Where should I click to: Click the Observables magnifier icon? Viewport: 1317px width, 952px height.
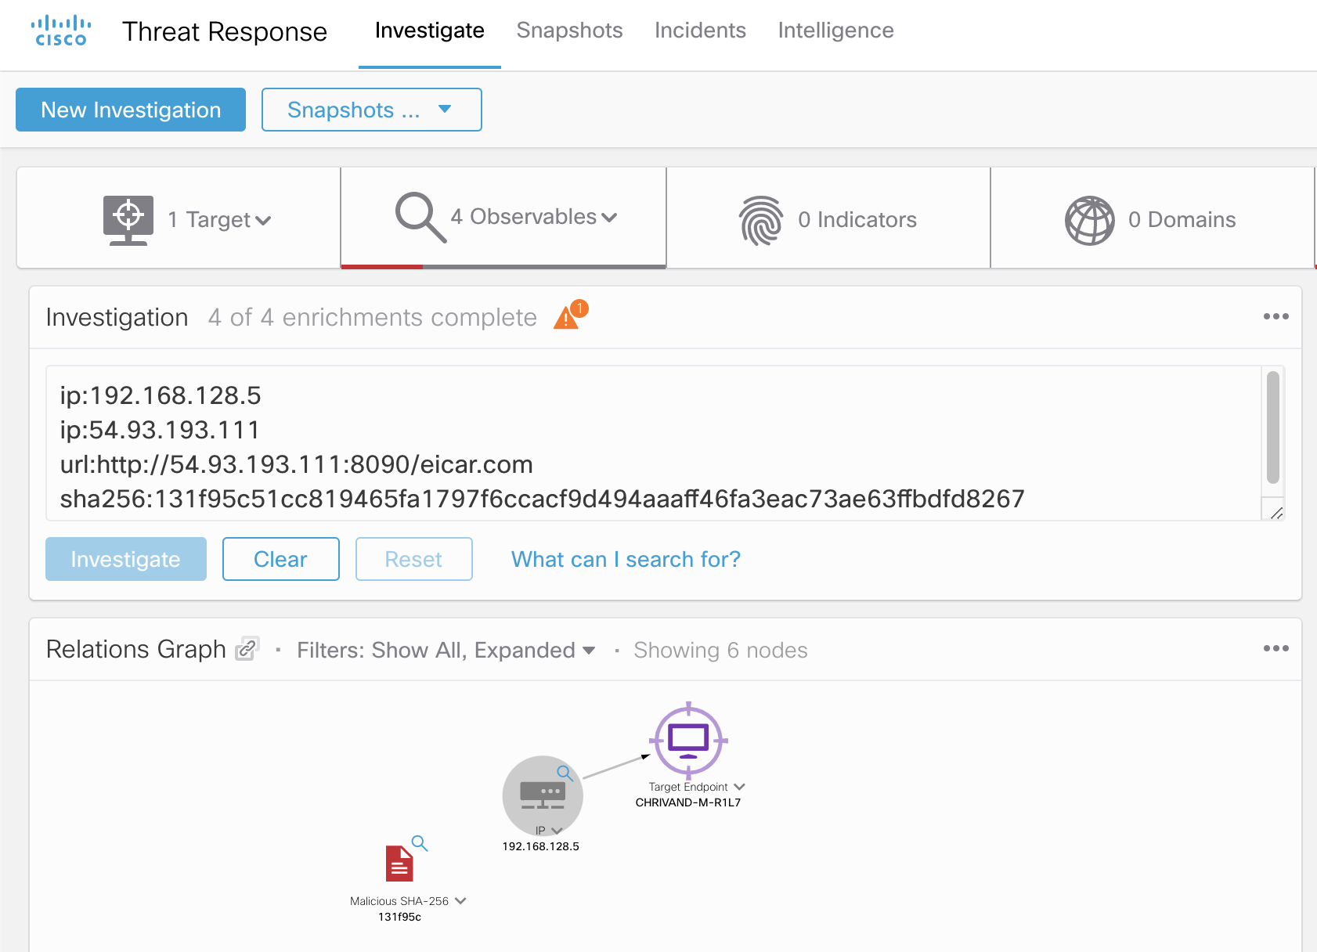click(x=420, y=217)
